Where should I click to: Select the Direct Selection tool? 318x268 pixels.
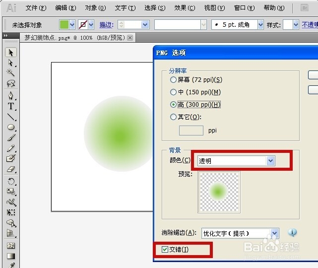(x=11, y=63)
